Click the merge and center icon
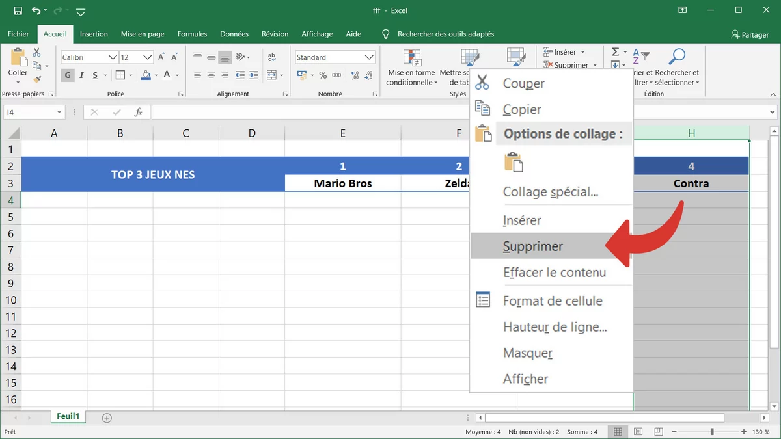Screen dimensions: 781x439 pos(271,75)
